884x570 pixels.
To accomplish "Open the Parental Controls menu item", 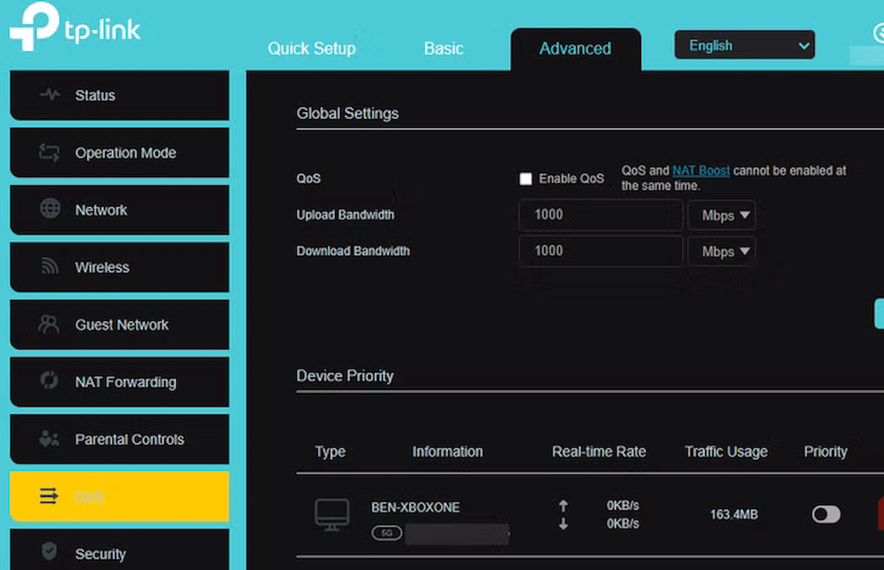I will (x=119, y=439).
